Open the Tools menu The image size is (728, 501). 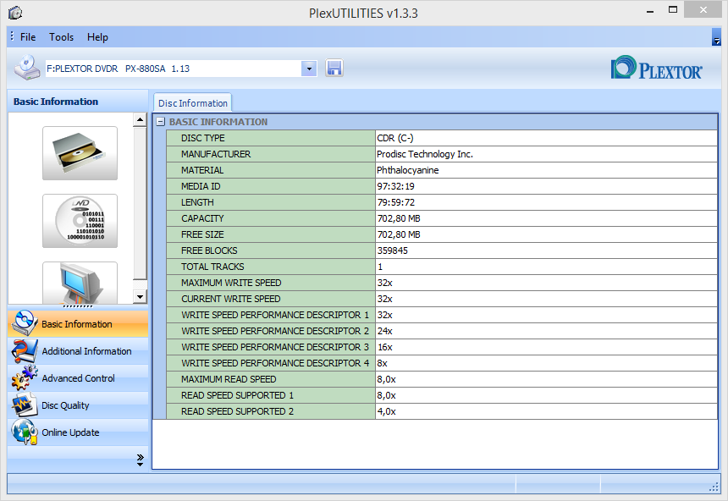[x=61, y=37]
